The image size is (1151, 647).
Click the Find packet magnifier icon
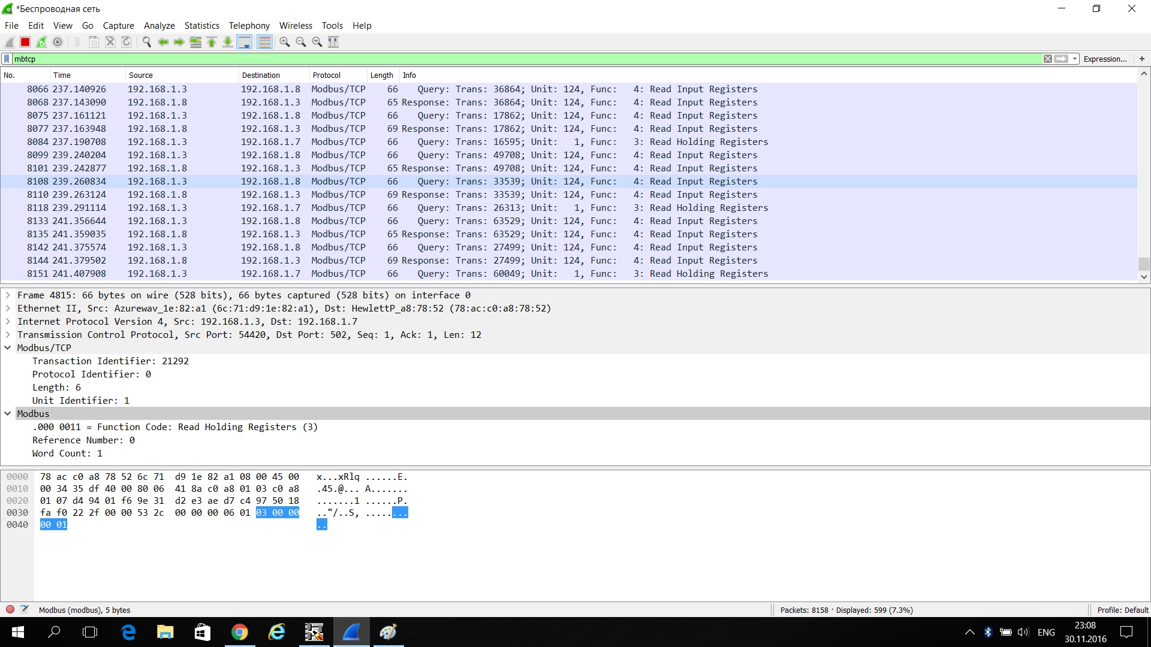pos(146,42)
